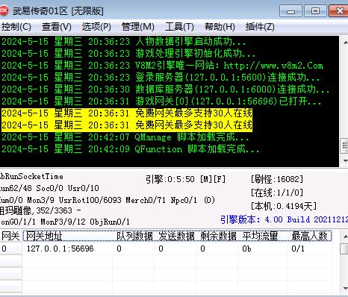348x297 pixels.
Task: Select the 发送数据 column header
Action: point(176,236)
